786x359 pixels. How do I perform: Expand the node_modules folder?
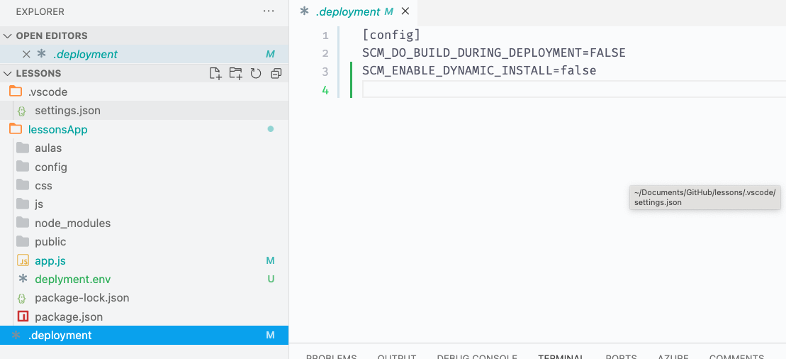[x=145, y=223]
